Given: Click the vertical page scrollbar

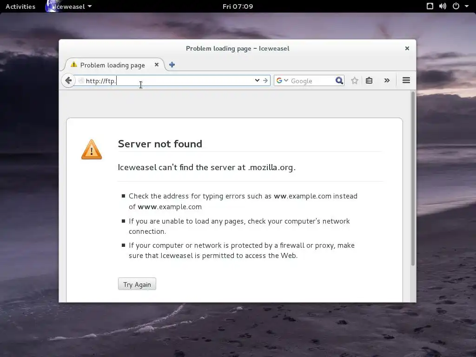Looking at the screenshot, I should (x=413, y=179).
